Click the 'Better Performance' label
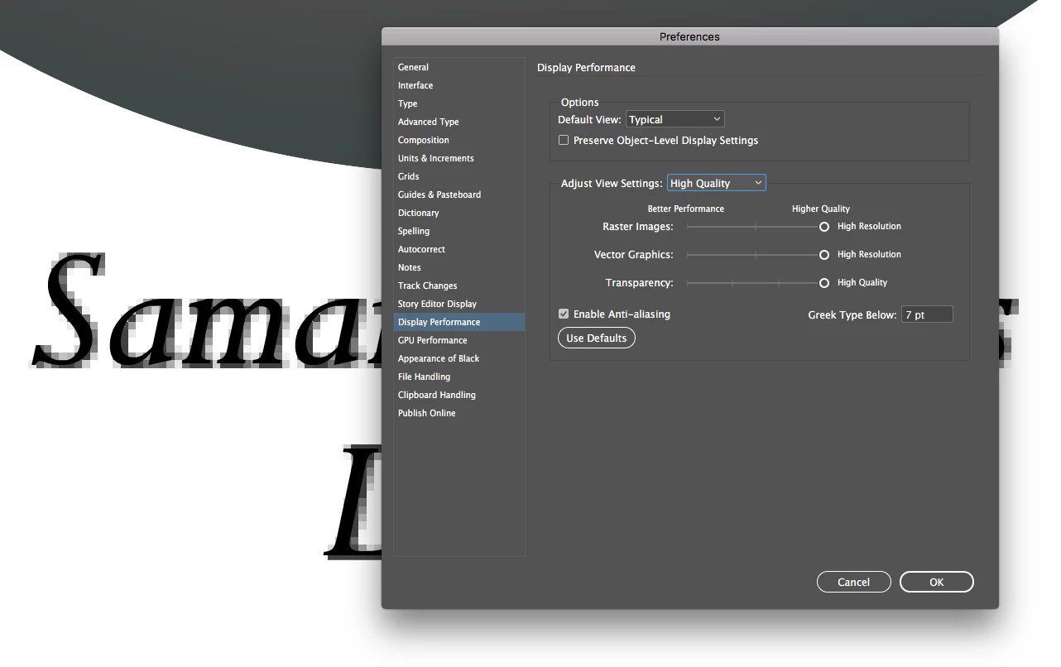1061x667 pixels. [x=686, y=209]
